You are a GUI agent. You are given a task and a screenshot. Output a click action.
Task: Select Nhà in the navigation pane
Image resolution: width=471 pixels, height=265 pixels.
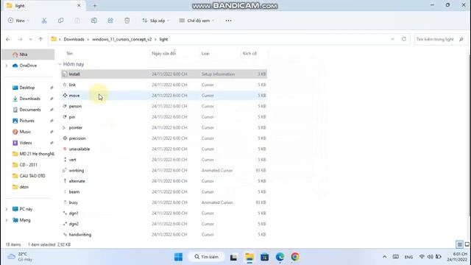pos(28,54)
